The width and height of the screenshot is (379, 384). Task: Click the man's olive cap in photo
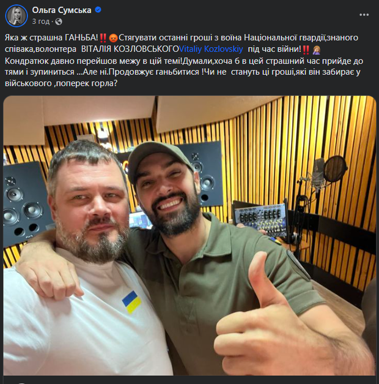156,158
